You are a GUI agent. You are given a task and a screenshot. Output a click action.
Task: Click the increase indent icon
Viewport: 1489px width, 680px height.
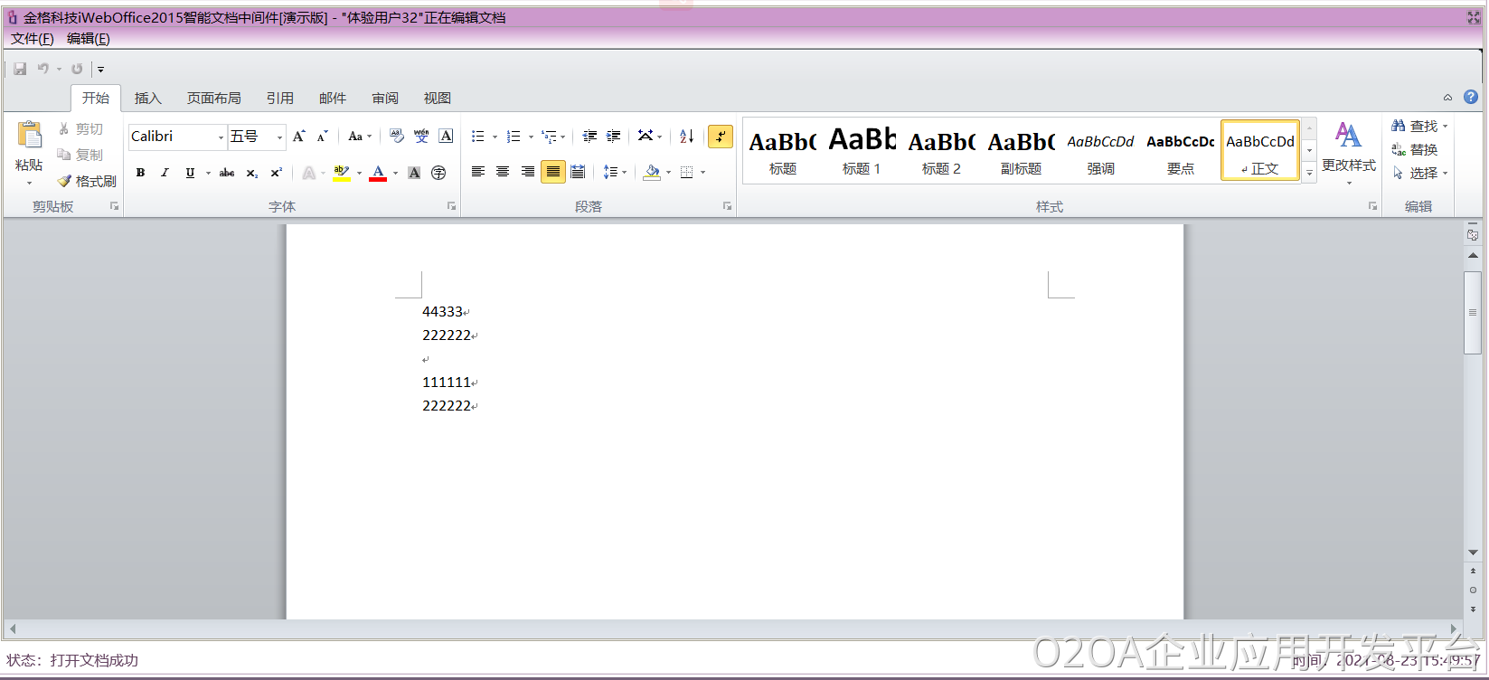pos(614,137)
